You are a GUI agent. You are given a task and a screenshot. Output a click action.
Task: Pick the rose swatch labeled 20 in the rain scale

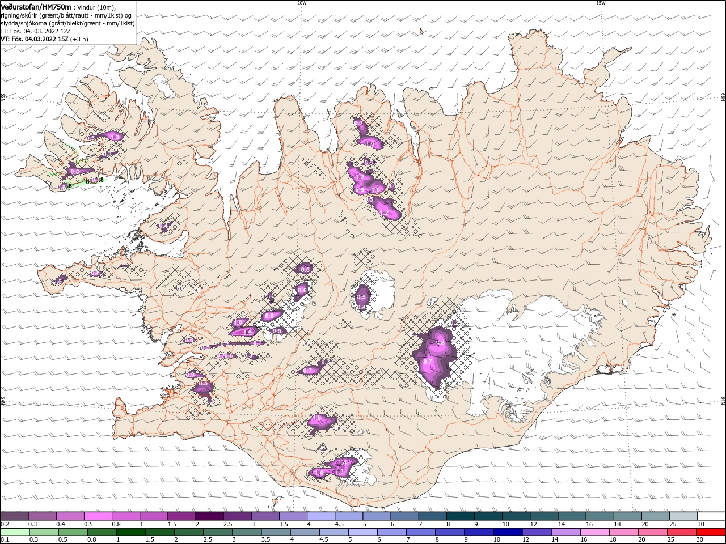tap(652, 532)
